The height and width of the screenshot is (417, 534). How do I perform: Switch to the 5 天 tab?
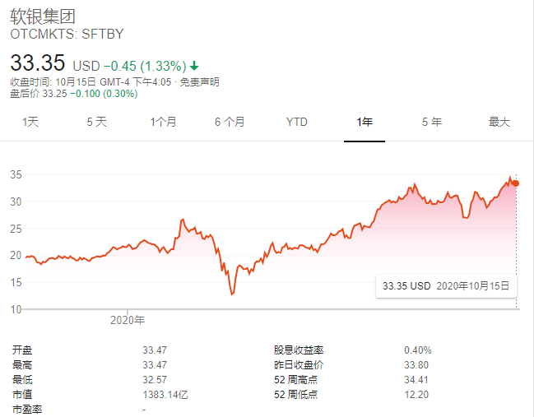point(96,122)
